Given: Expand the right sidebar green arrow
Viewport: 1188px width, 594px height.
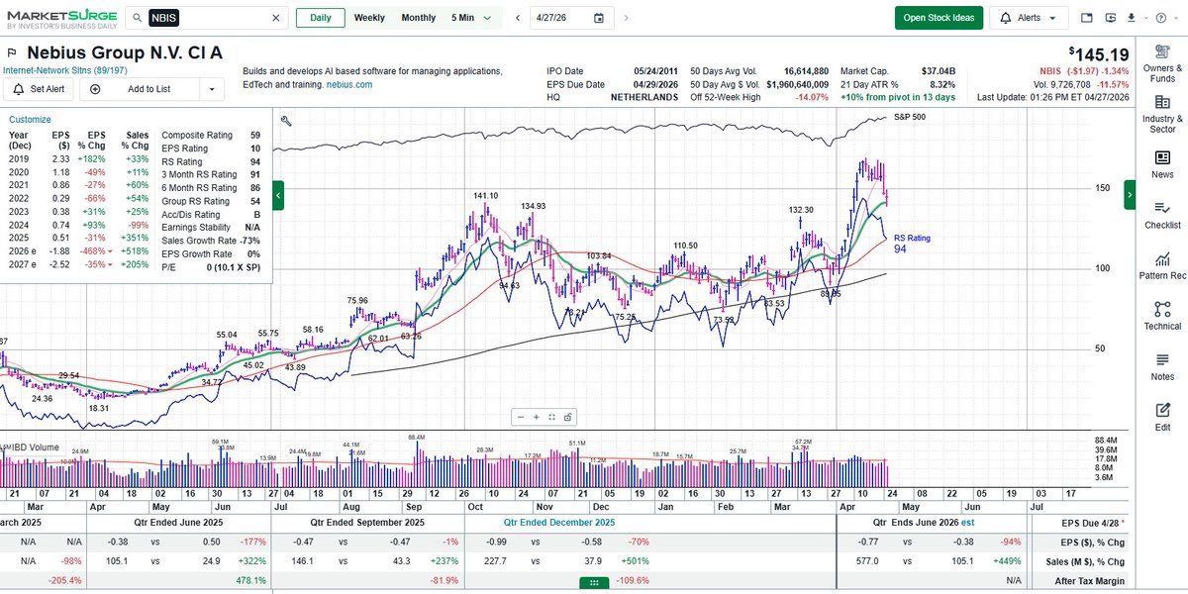Looking at the screenshot, I should coord(1130,196).
